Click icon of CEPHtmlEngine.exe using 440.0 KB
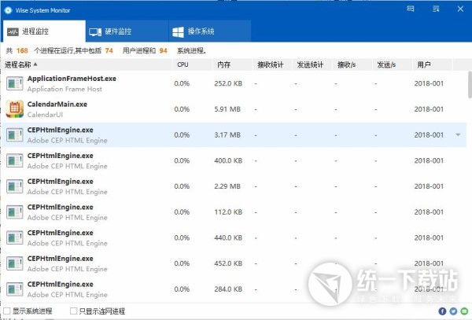Image resolution: width=472 pixels, height=320 pixels. (x=14, y=238)
